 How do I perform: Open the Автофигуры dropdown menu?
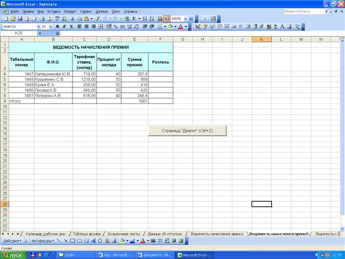42,241
